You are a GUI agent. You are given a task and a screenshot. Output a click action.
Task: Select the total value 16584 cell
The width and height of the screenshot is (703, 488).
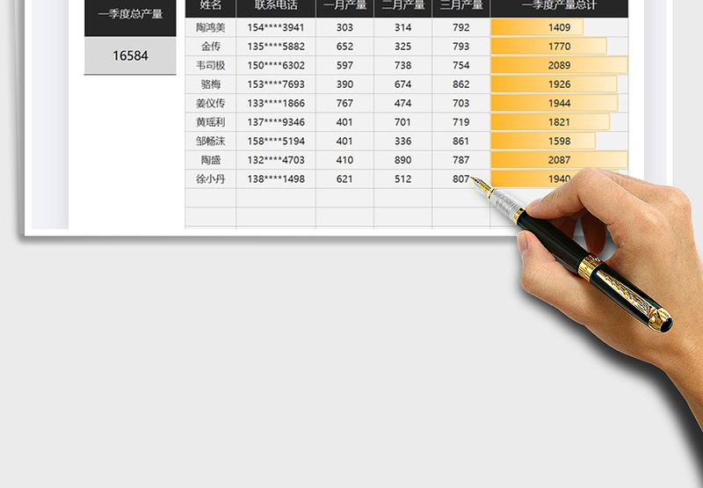(130, 55)
